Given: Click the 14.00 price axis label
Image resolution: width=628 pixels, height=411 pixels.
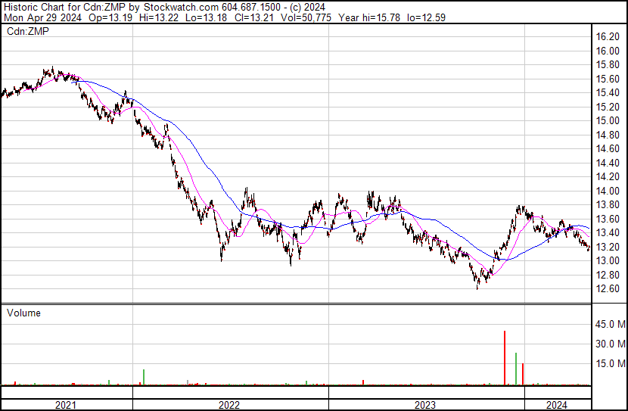Looking at the screenshot, I should [608, 191].
